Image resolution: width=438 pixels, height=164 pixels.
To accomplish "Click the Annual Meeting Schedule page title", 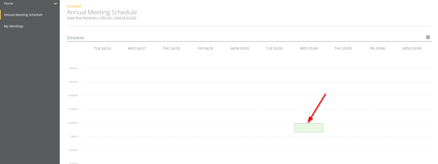I will [102, 12].
